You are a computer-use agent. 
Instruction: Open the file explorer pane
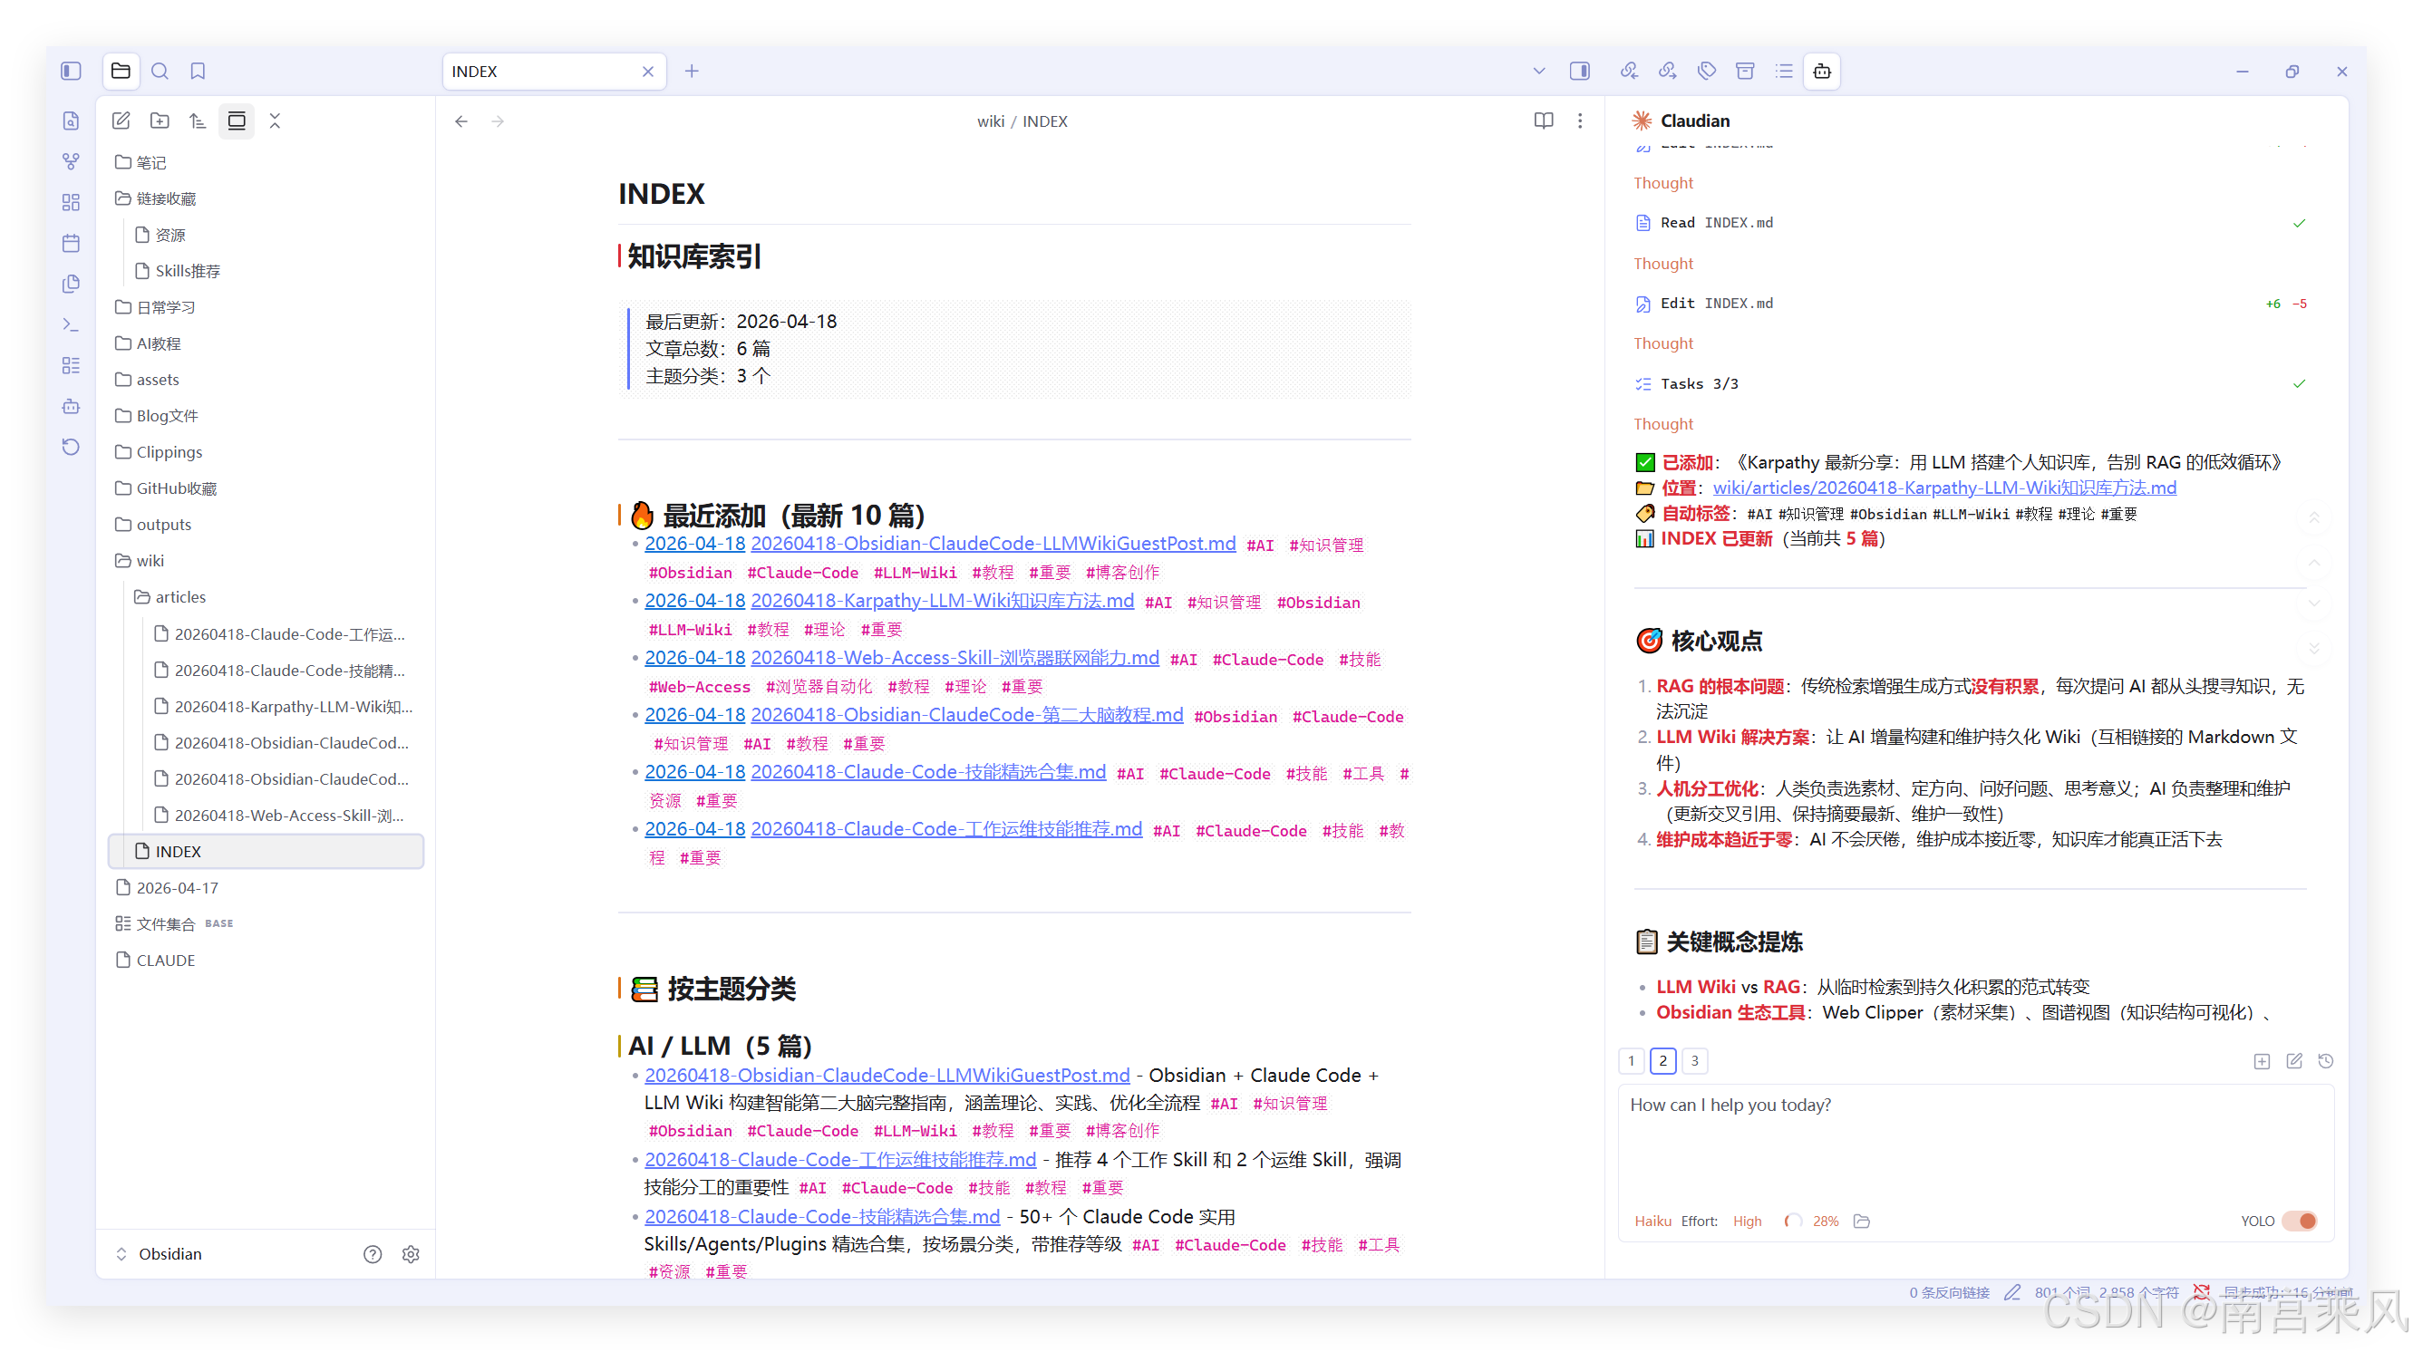(121, 72)
